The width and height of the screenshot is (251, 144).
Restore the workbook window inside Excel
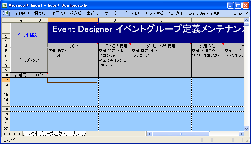241,13
